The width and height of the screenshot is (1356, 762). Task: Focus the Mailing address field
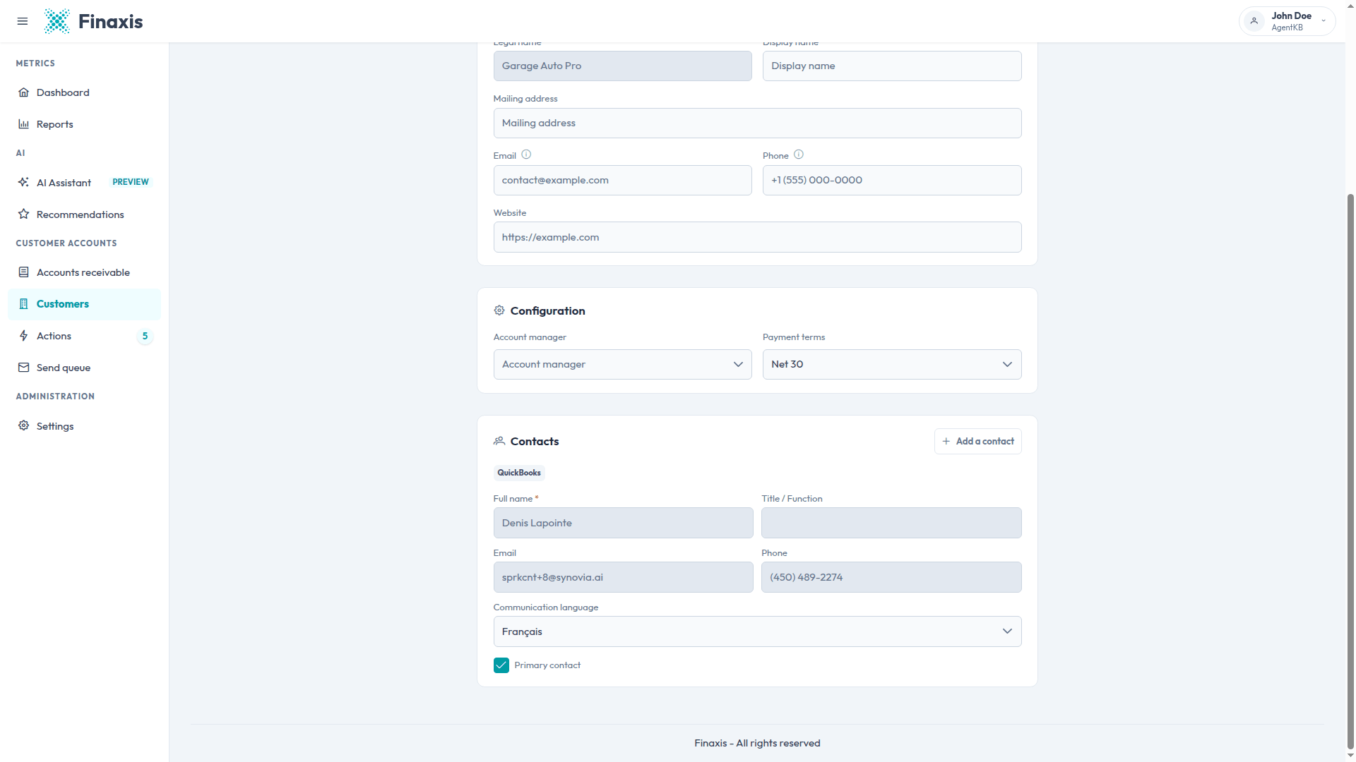point(757,123)
